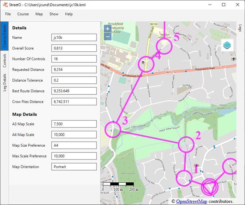Click the map zoom out minus button
The image size is (245, 205).
[x=107, y=36]
